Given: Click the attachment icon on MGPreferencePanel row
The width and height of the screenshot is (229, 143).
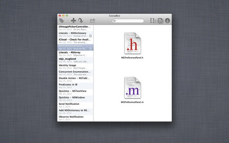Looking at the screenshot, I should 90,49.
